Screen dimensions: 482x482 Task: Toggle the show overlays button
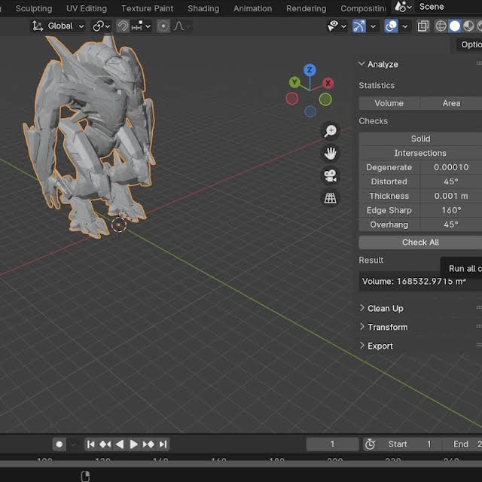pyautogui.click(x=391, y=26)
